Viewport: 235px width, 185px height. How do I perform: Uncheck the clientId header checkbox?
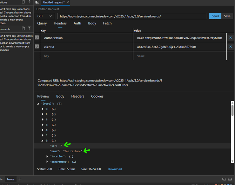point(37,47)
